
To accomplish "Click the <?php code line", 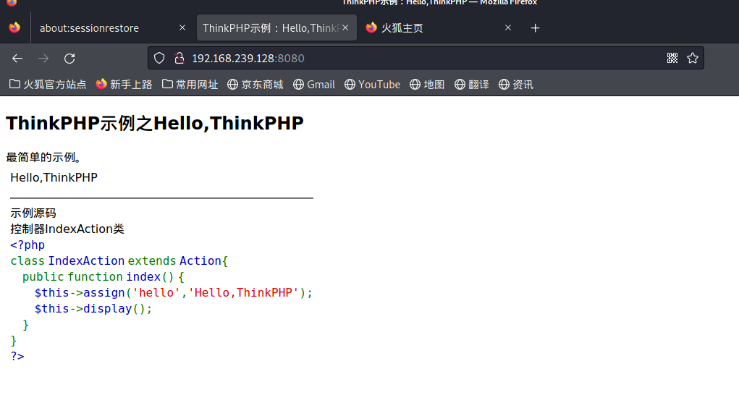I will point(28,245).
